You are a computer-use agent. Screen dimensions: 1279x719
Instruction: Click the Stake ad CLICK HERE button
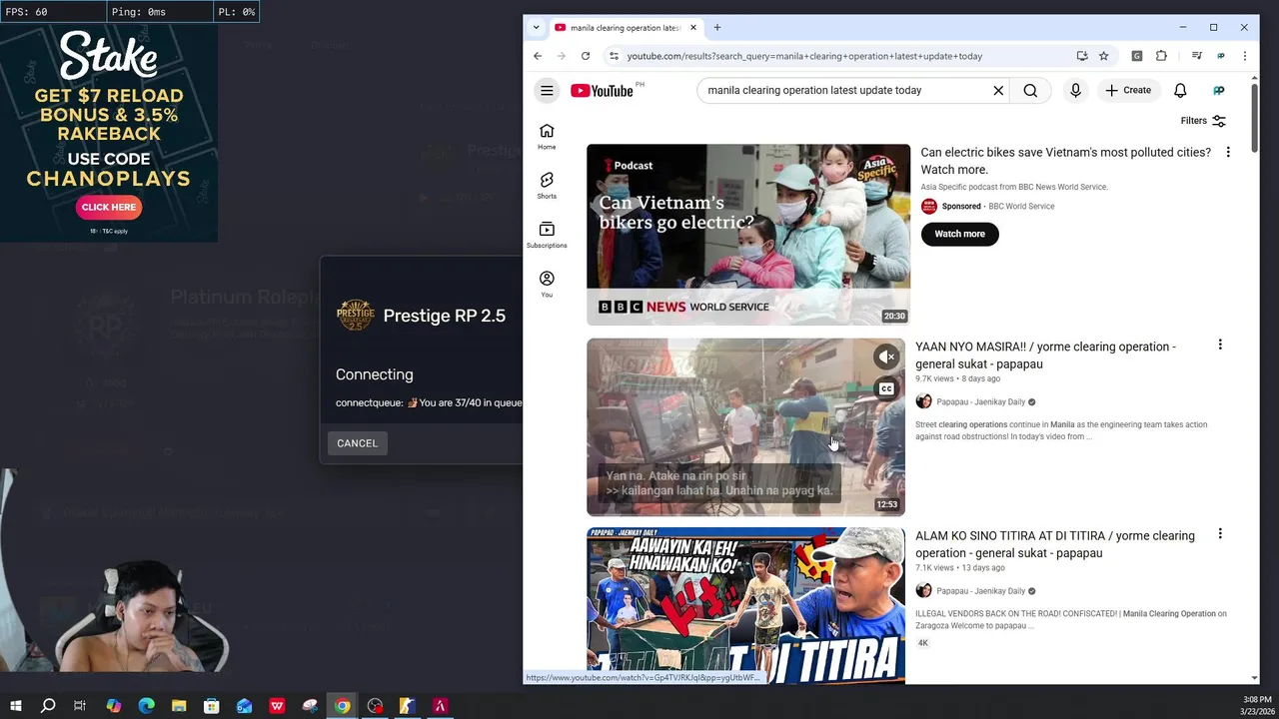click(109, 207)
